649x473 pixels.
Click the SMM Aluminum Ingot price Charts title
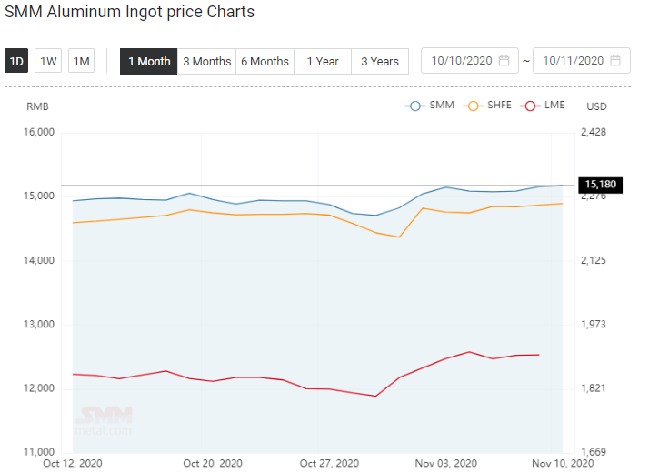(x=130, y=12)
